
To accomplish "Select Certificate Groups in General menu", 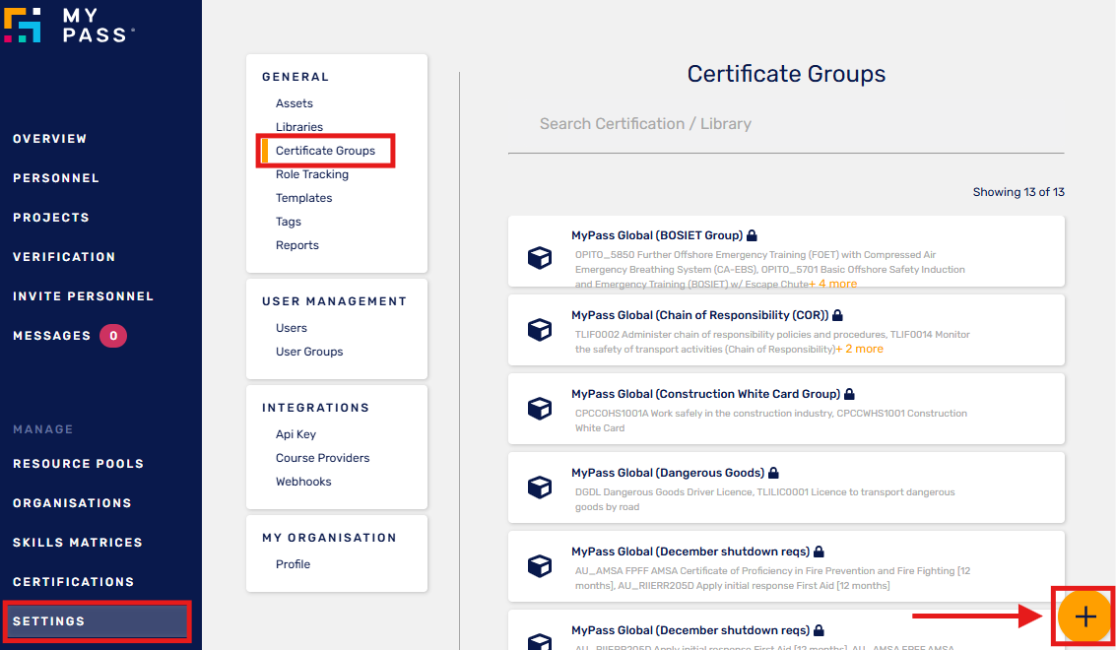I will (x=325, y=151).
